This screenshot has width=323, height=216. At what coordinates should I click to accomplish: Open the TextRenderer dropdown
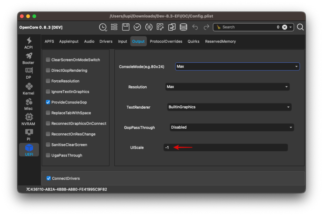point(229,107)
